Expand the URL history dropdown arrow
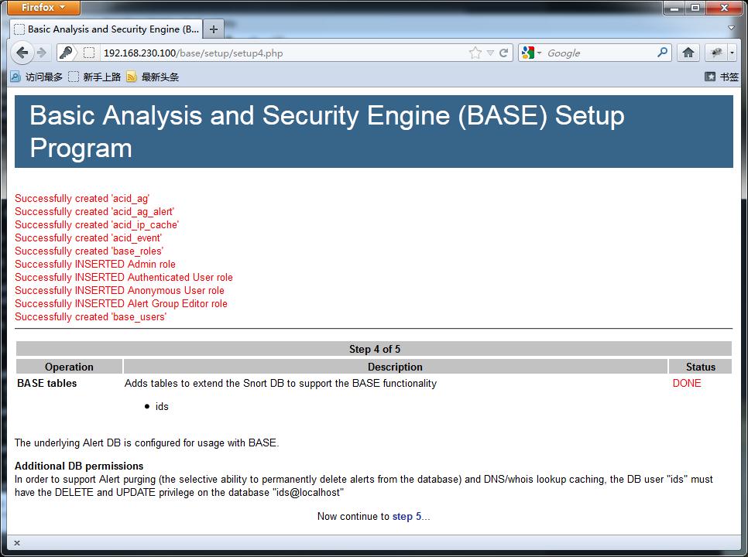This screenshot has height=557, width=748. click(490, 53)
